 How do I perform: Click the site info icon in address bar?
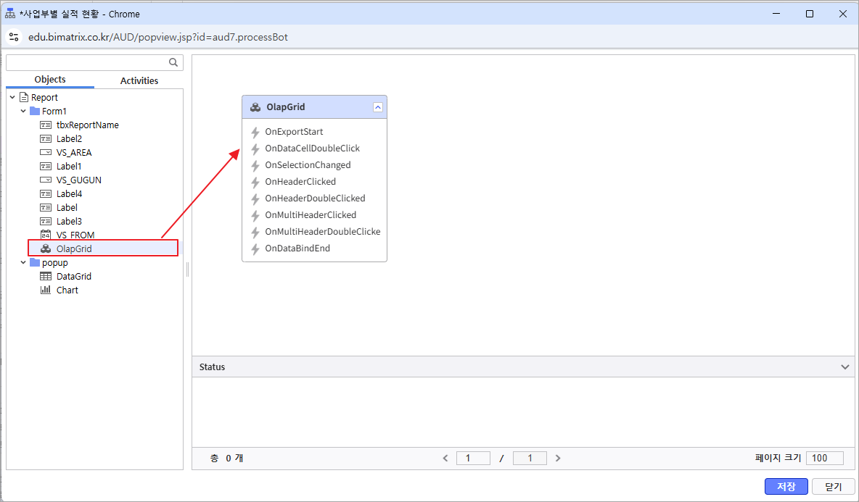click(14, 36)
